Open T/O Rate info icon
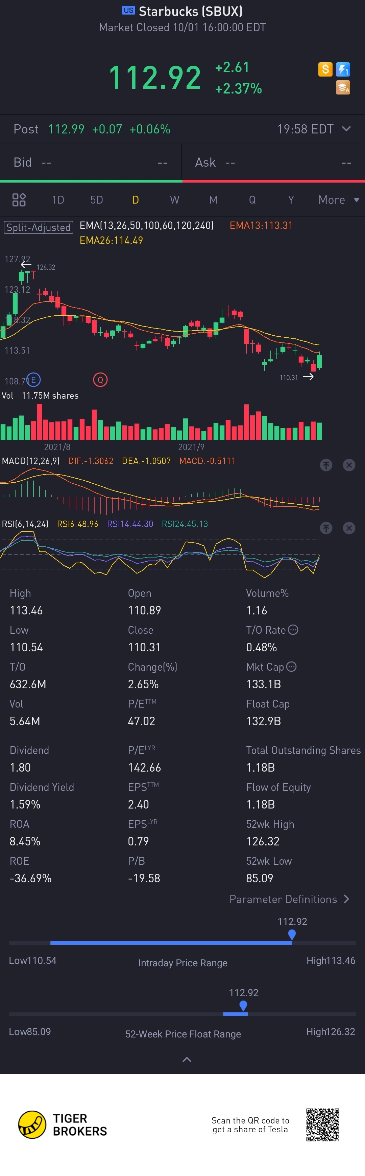The width and height of the screenshot is (365, 1176). coord(293,630)
